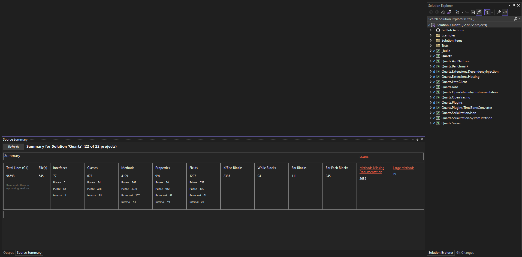Click the lock icon beside the solution node
The image size is (522, 257).
[429, 25]
